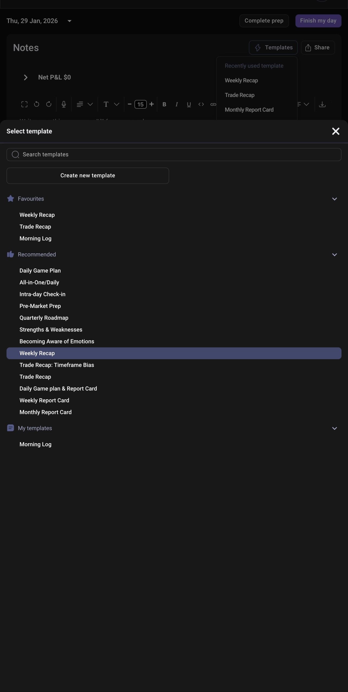Toggle fullscreen editor icon

(x=24, y=104)
